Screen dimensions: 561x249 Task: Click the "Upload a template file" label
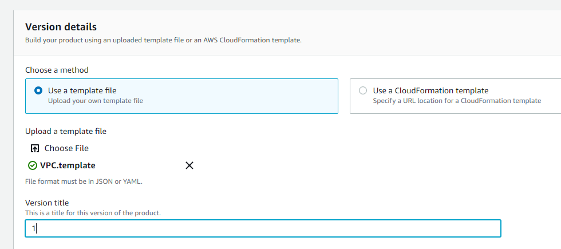tap(66, 131)
